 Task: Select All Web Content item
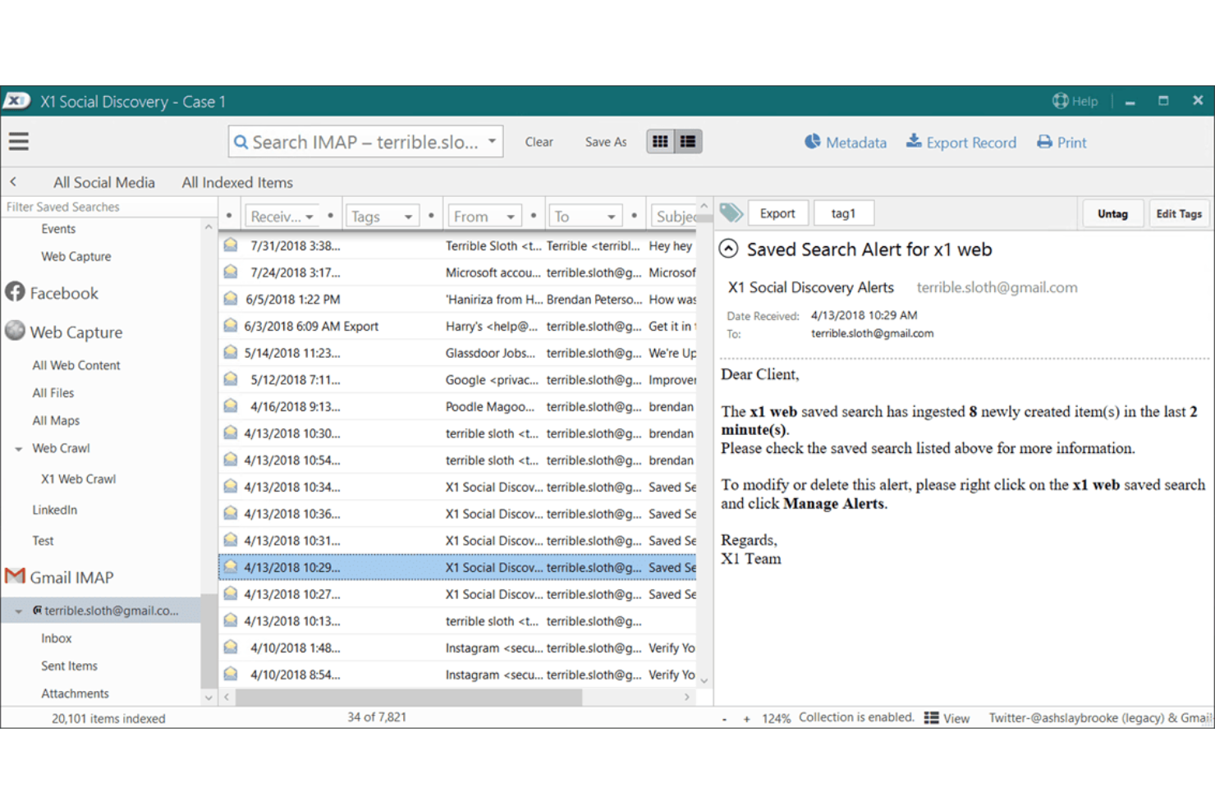(76, 365)
